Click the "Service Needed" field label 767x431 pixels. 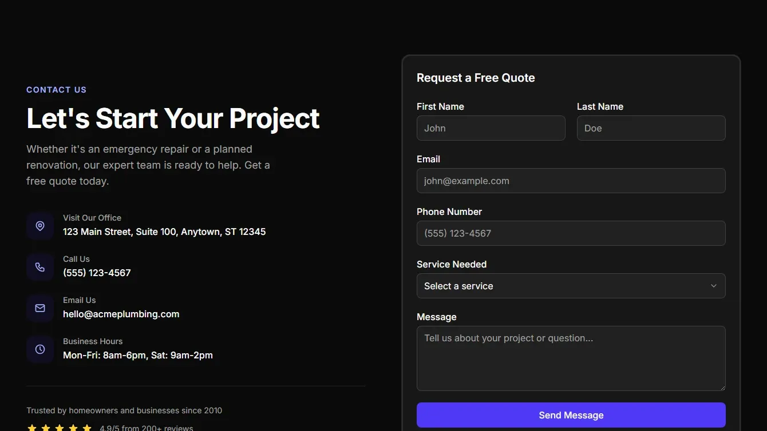coord(452,264)
